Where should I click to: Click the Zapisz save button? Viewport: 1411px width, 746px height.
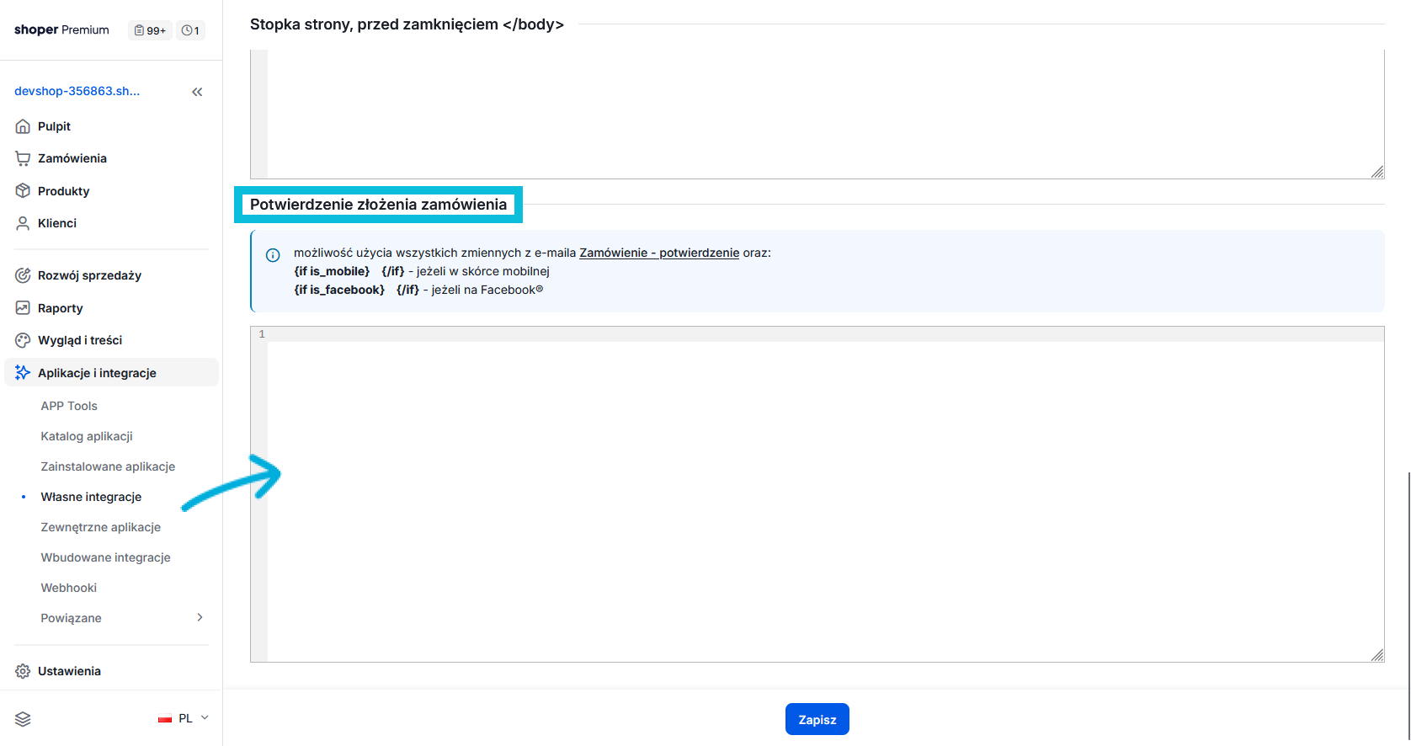click(x=817, y=719)
